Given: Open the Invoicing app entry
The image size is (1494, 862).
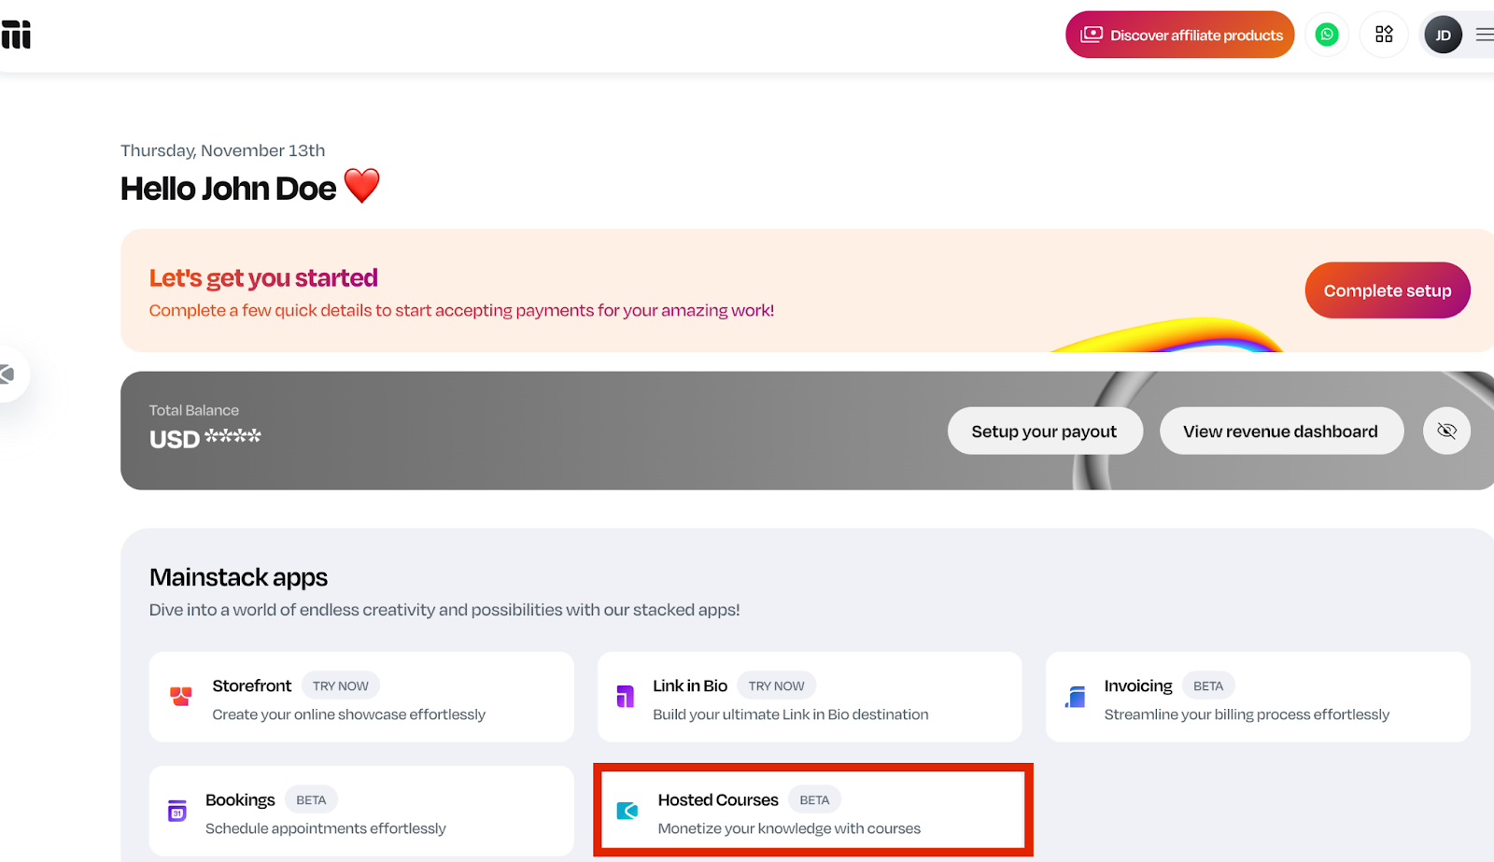Looking at the screenshot, I should pos(1257,697).
